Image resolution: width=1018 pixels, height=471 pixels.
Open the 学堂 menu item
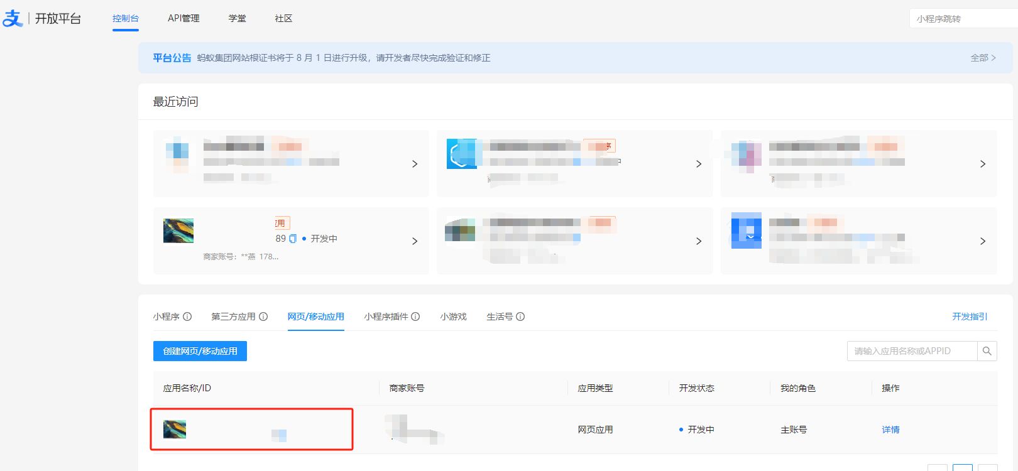(x=237, y=18)
